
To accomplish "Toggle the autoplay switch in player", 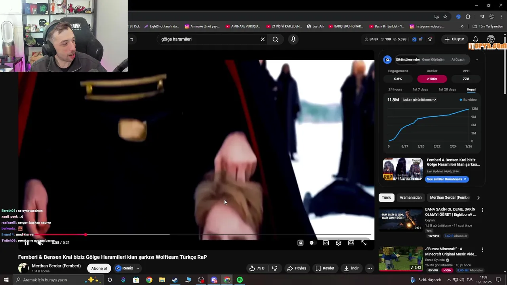I will tap(312, 243).
